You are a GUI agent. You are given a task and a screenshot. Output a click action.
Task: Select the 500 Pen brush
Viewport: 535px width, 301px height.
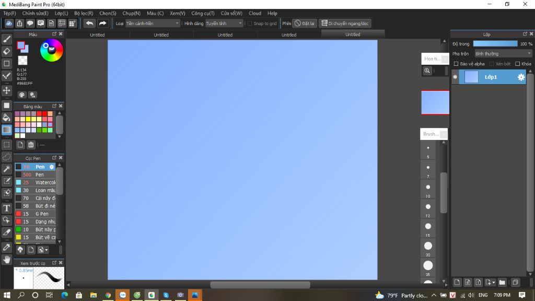35,175
